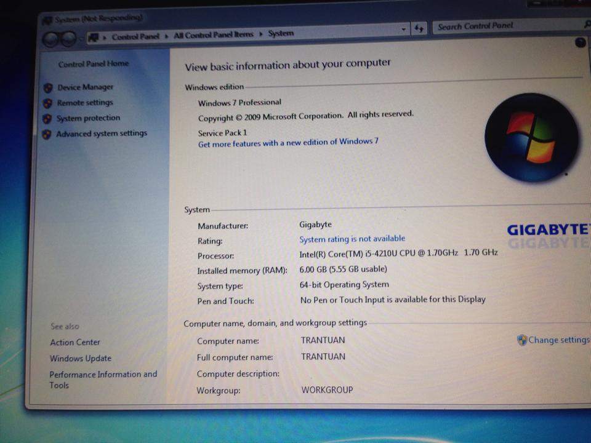
Task: Open Control Panel Home link
Action: coord(94,63)
